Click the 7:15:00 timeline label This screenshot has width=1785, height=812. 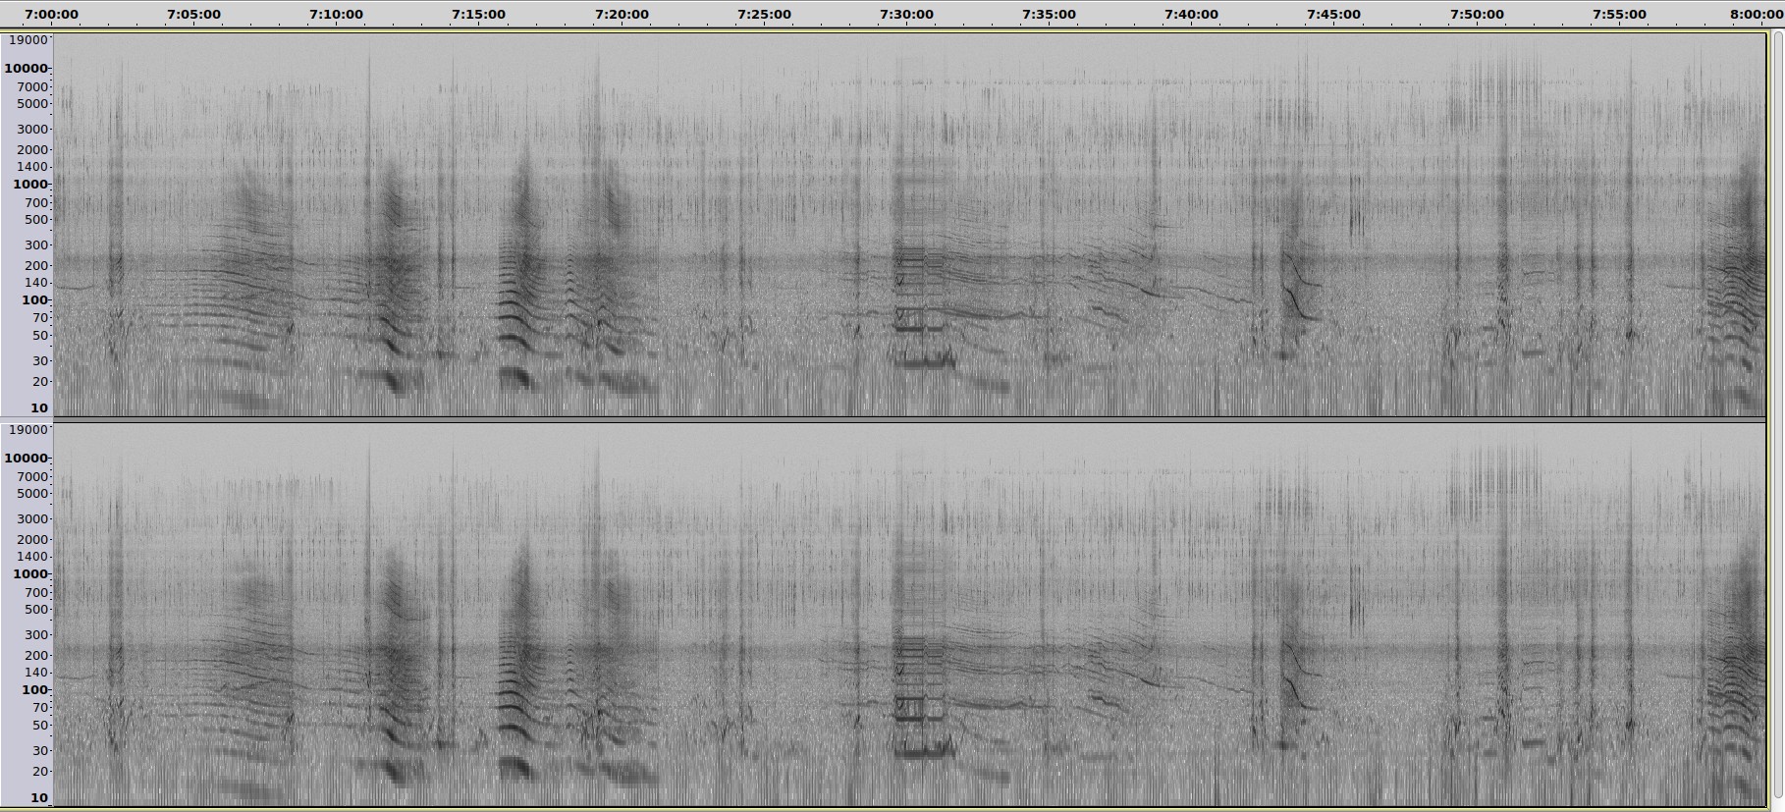point(479,15)
